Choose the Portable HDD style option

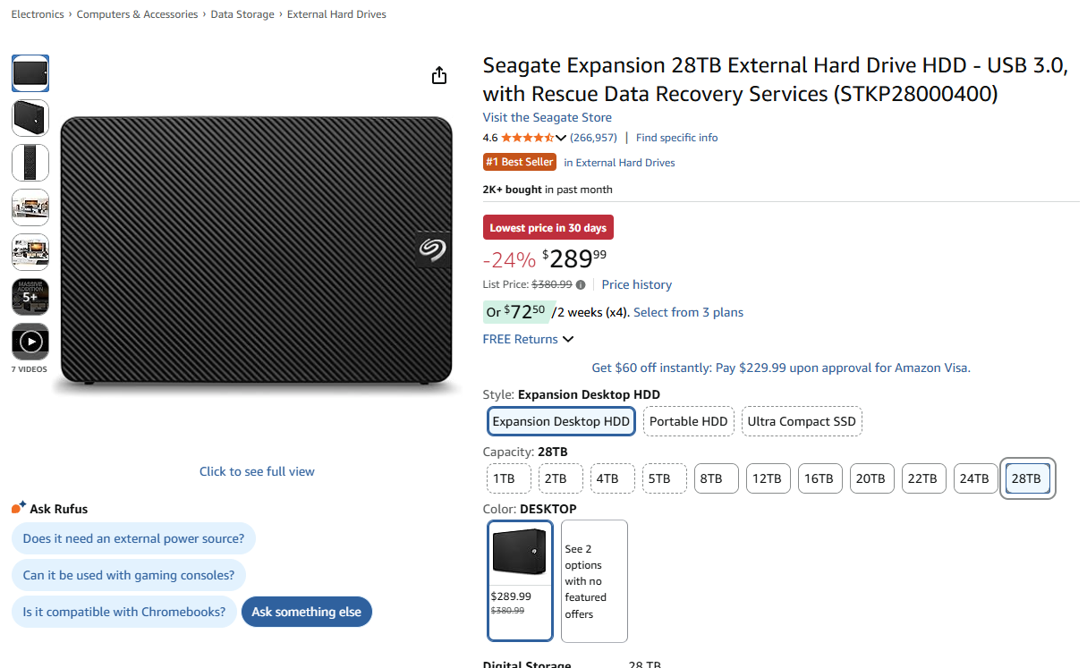[688, 421]
